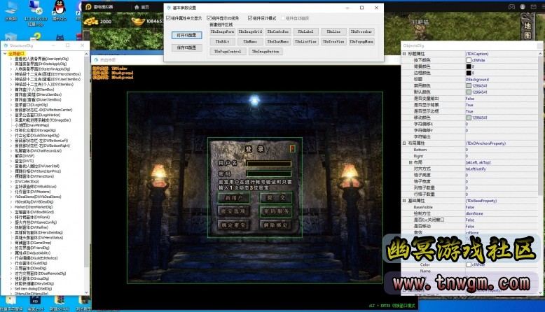This screenshot has height=312, width=545.
Task: Select the DHeroItemBox tree item
Action: pyautogui.click(x=38, y=94)
